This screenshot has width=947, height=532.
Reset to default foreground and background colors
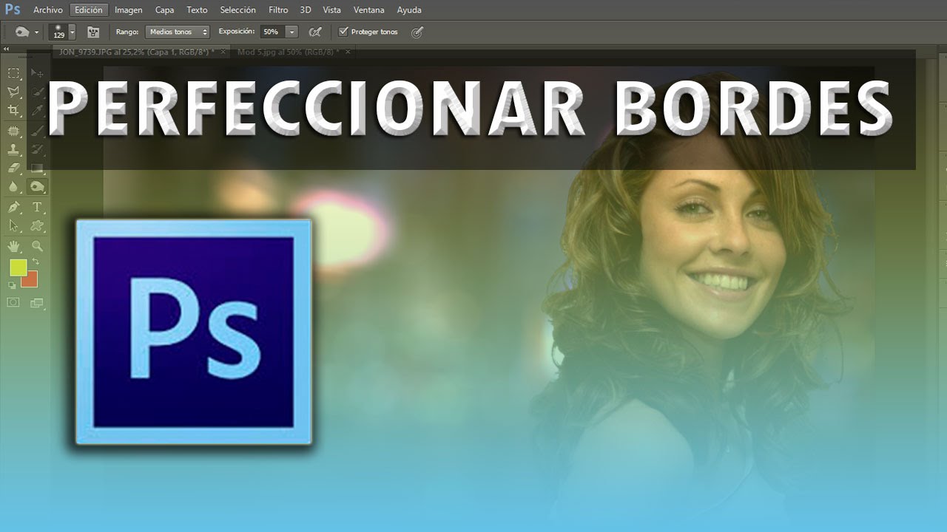click(x=12, y=285)
